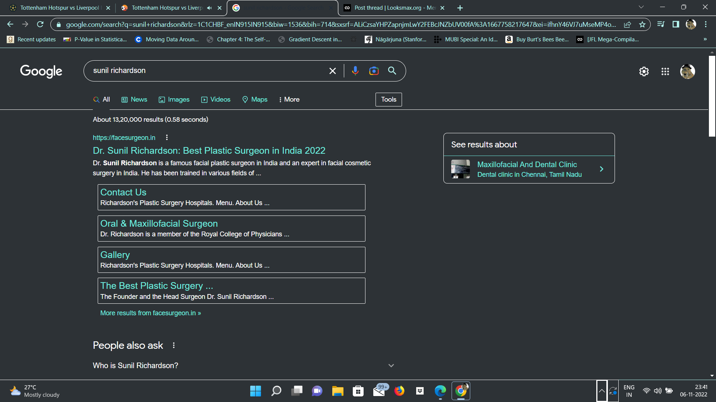The width and height of the screenshot is (716, 402).
Task: Open Chrome three-dot menu
Action: (706, 24)
